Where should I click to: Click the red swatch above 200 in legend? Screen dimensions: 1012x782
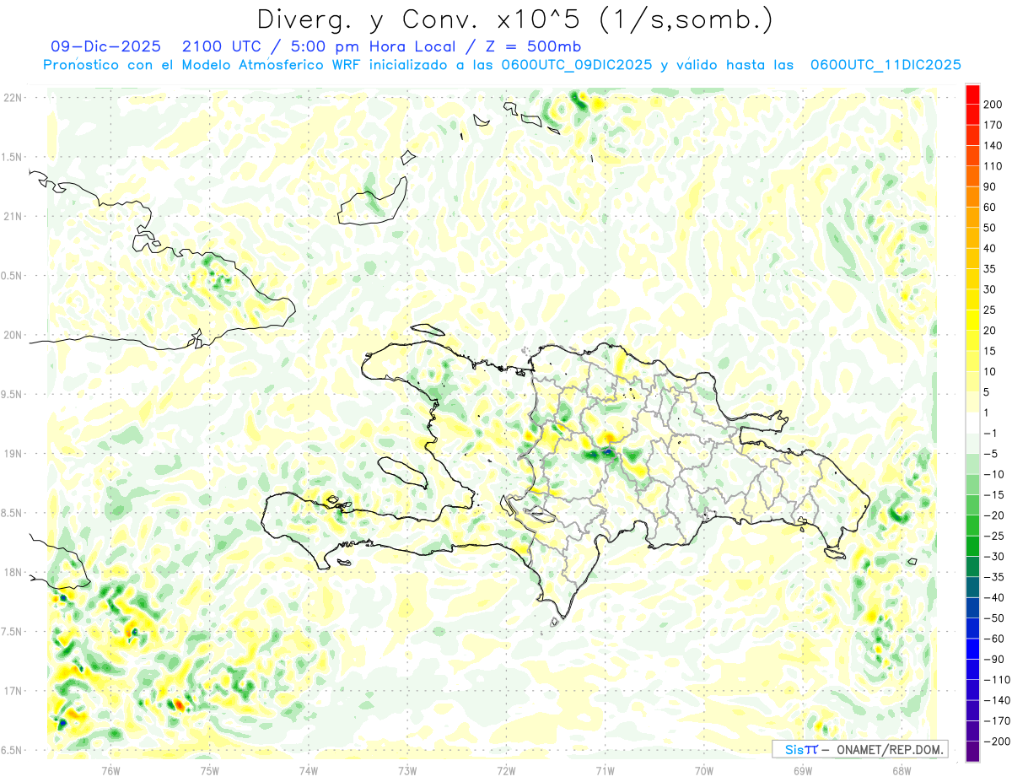[x=972, y=94]
